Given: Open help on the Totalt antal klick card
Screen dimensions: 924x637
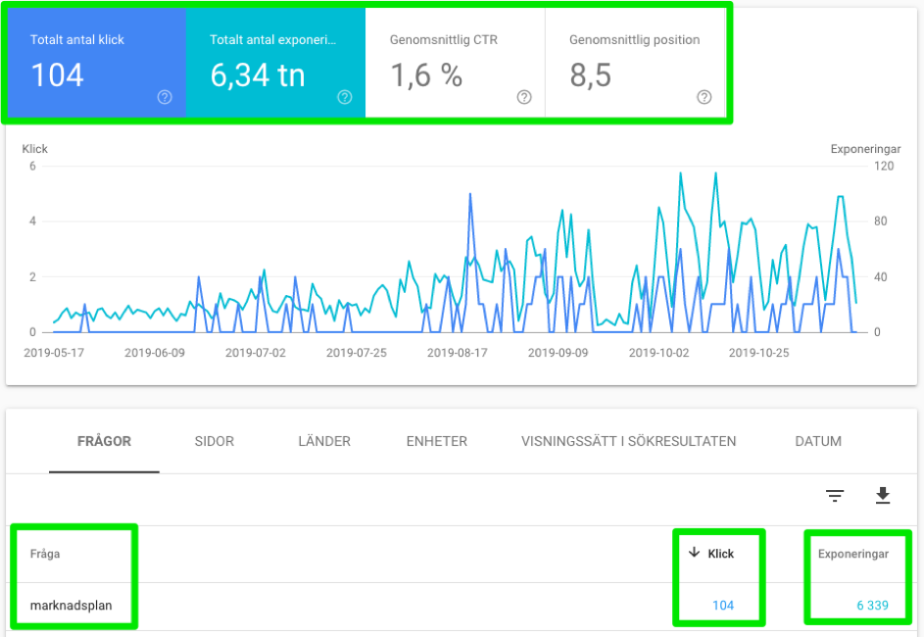Looking at the screenshot, I should tap(165, 97).
